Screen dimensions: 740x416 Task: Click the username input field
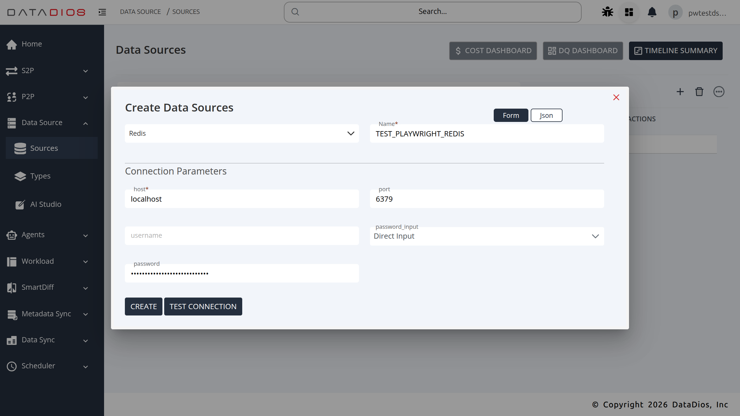click(242, 236)
